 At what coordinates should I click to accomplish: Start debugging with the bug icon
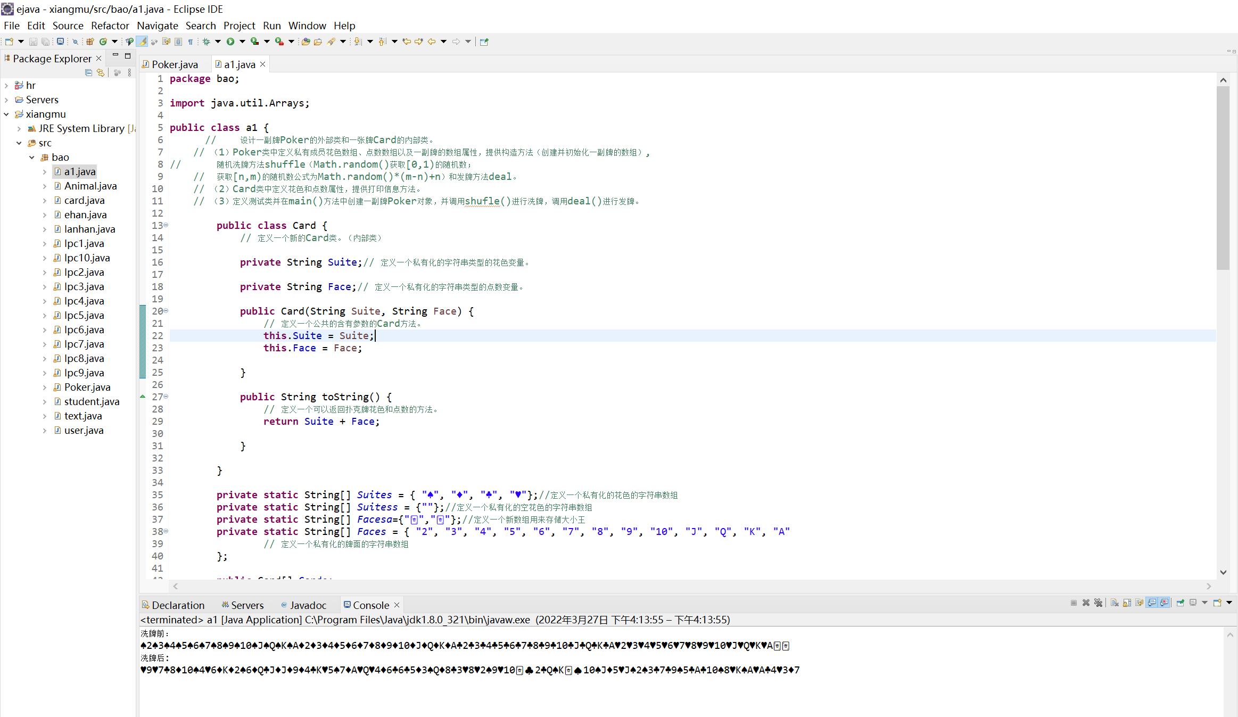click(x=206, y=42)
